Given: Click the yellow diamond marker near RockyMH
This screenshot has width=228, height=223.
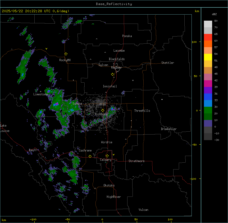Looking at the screenshot, I should click(66, 54).
